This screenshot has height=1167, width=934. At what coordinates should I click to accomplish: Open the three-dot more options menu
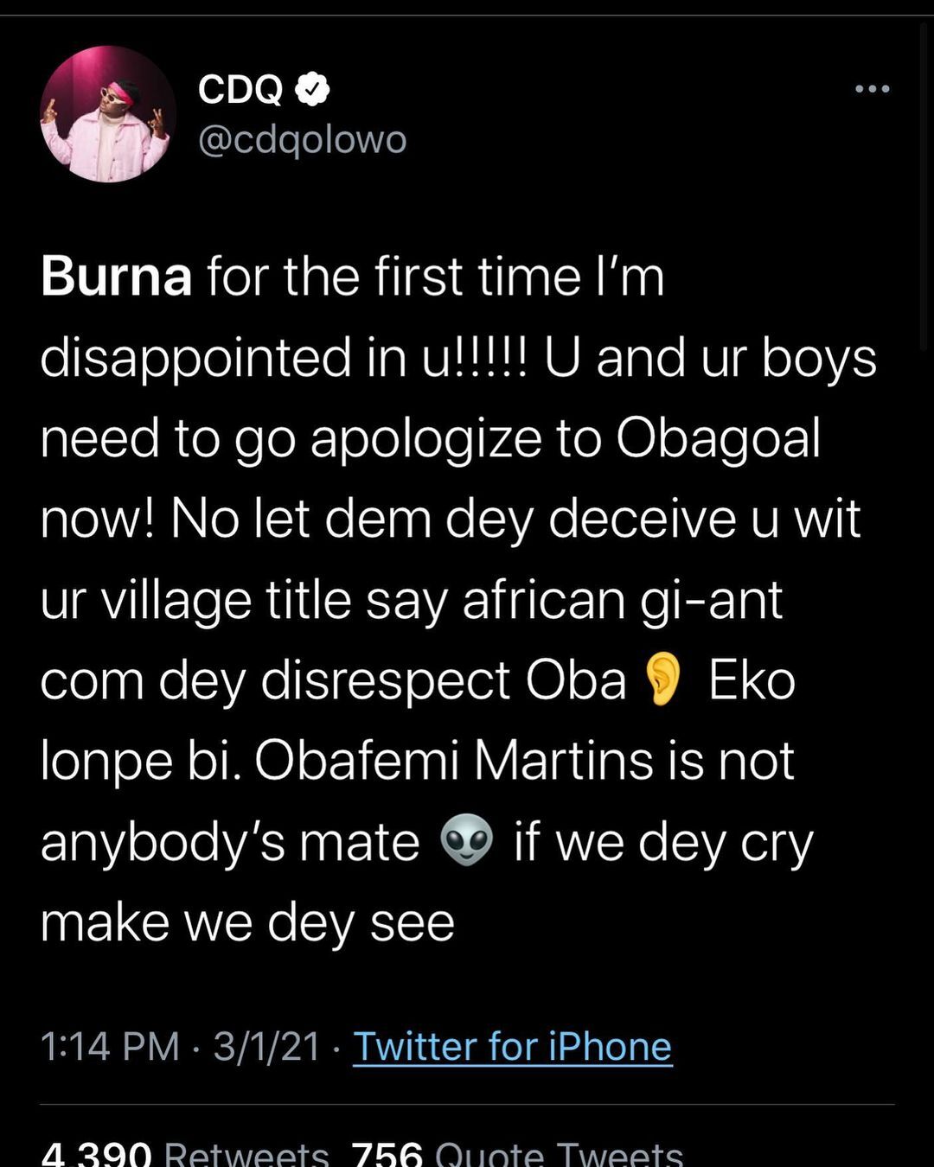coord(871,89)
